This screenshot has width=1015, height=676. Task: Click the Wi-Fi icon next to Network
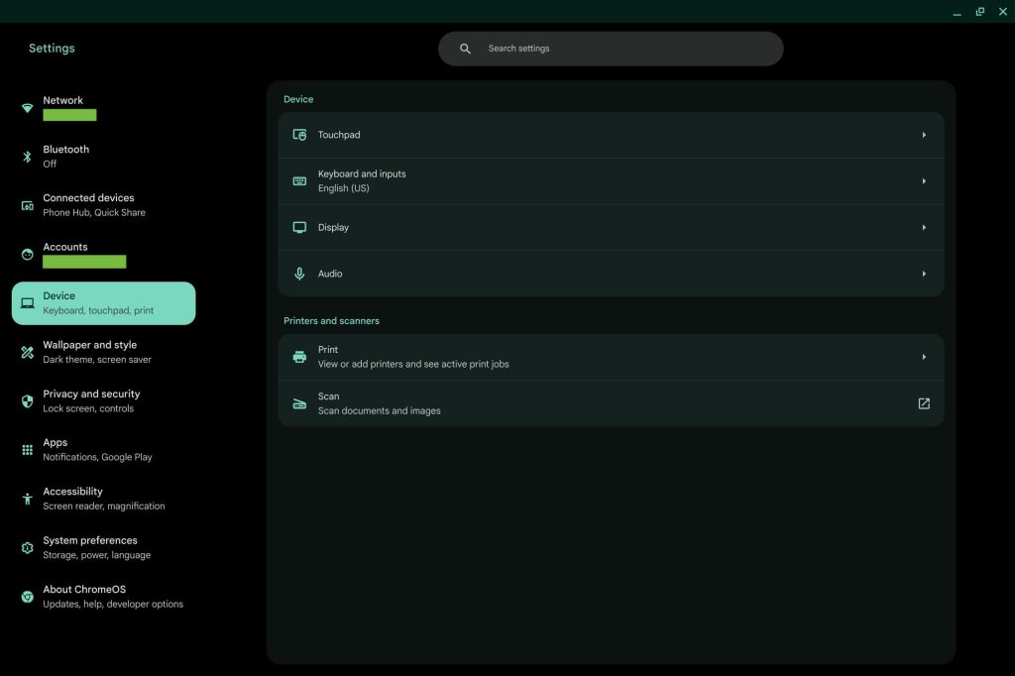[28, 108]
